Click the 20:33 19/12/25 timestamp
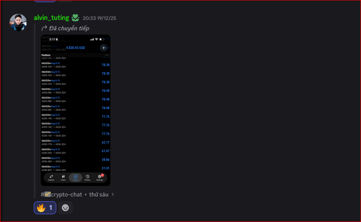The height and width of the screenshot is (222, 361). 100,18
